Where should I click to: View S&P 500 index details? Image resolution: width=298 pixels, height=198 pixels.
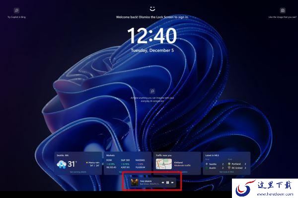(125, 164)
